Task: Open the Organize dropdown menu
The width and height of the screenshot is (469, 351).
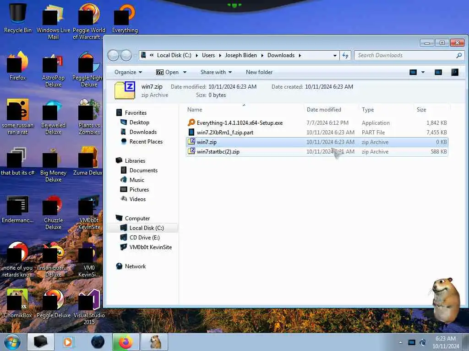Action: click(x=128, y=72)
